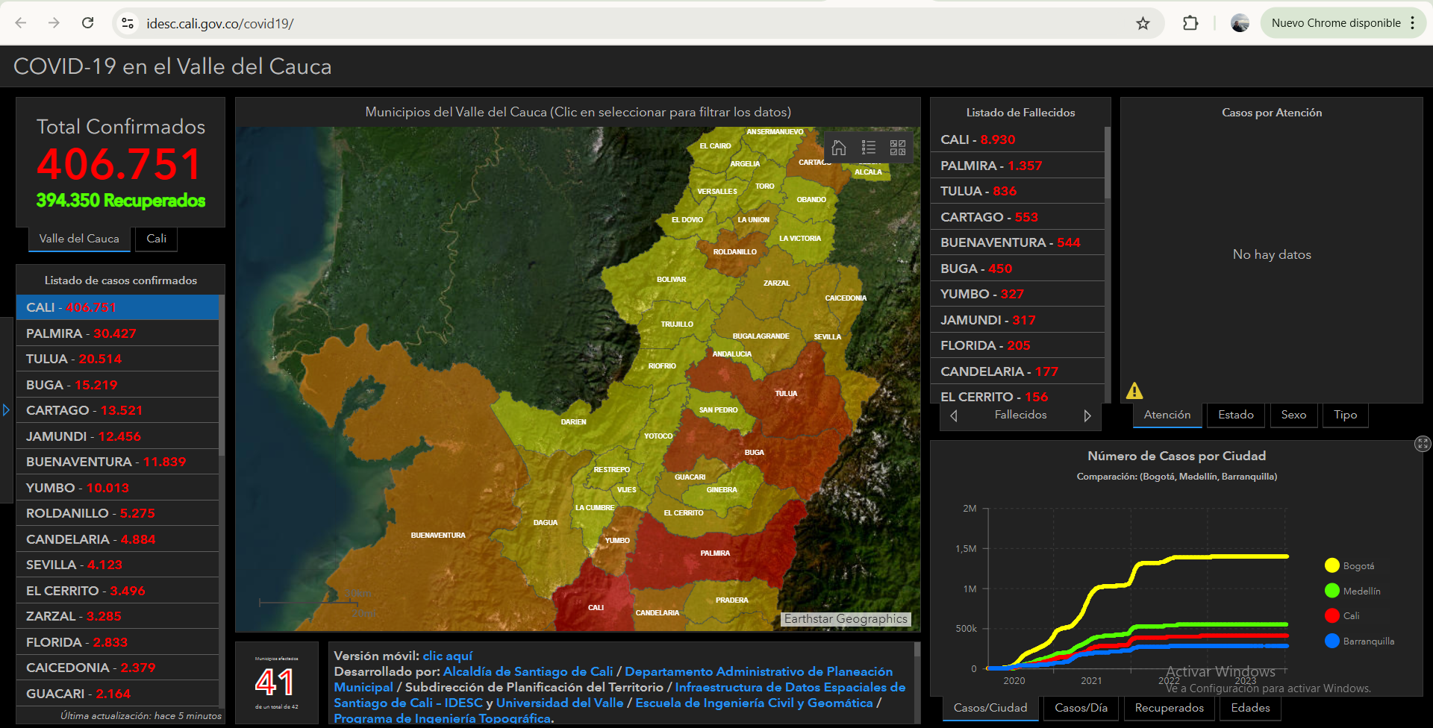Screen dimensions: 1433x728
Task: Toggle the Medellín series in chart legend
Action: tap(1361, 591)
